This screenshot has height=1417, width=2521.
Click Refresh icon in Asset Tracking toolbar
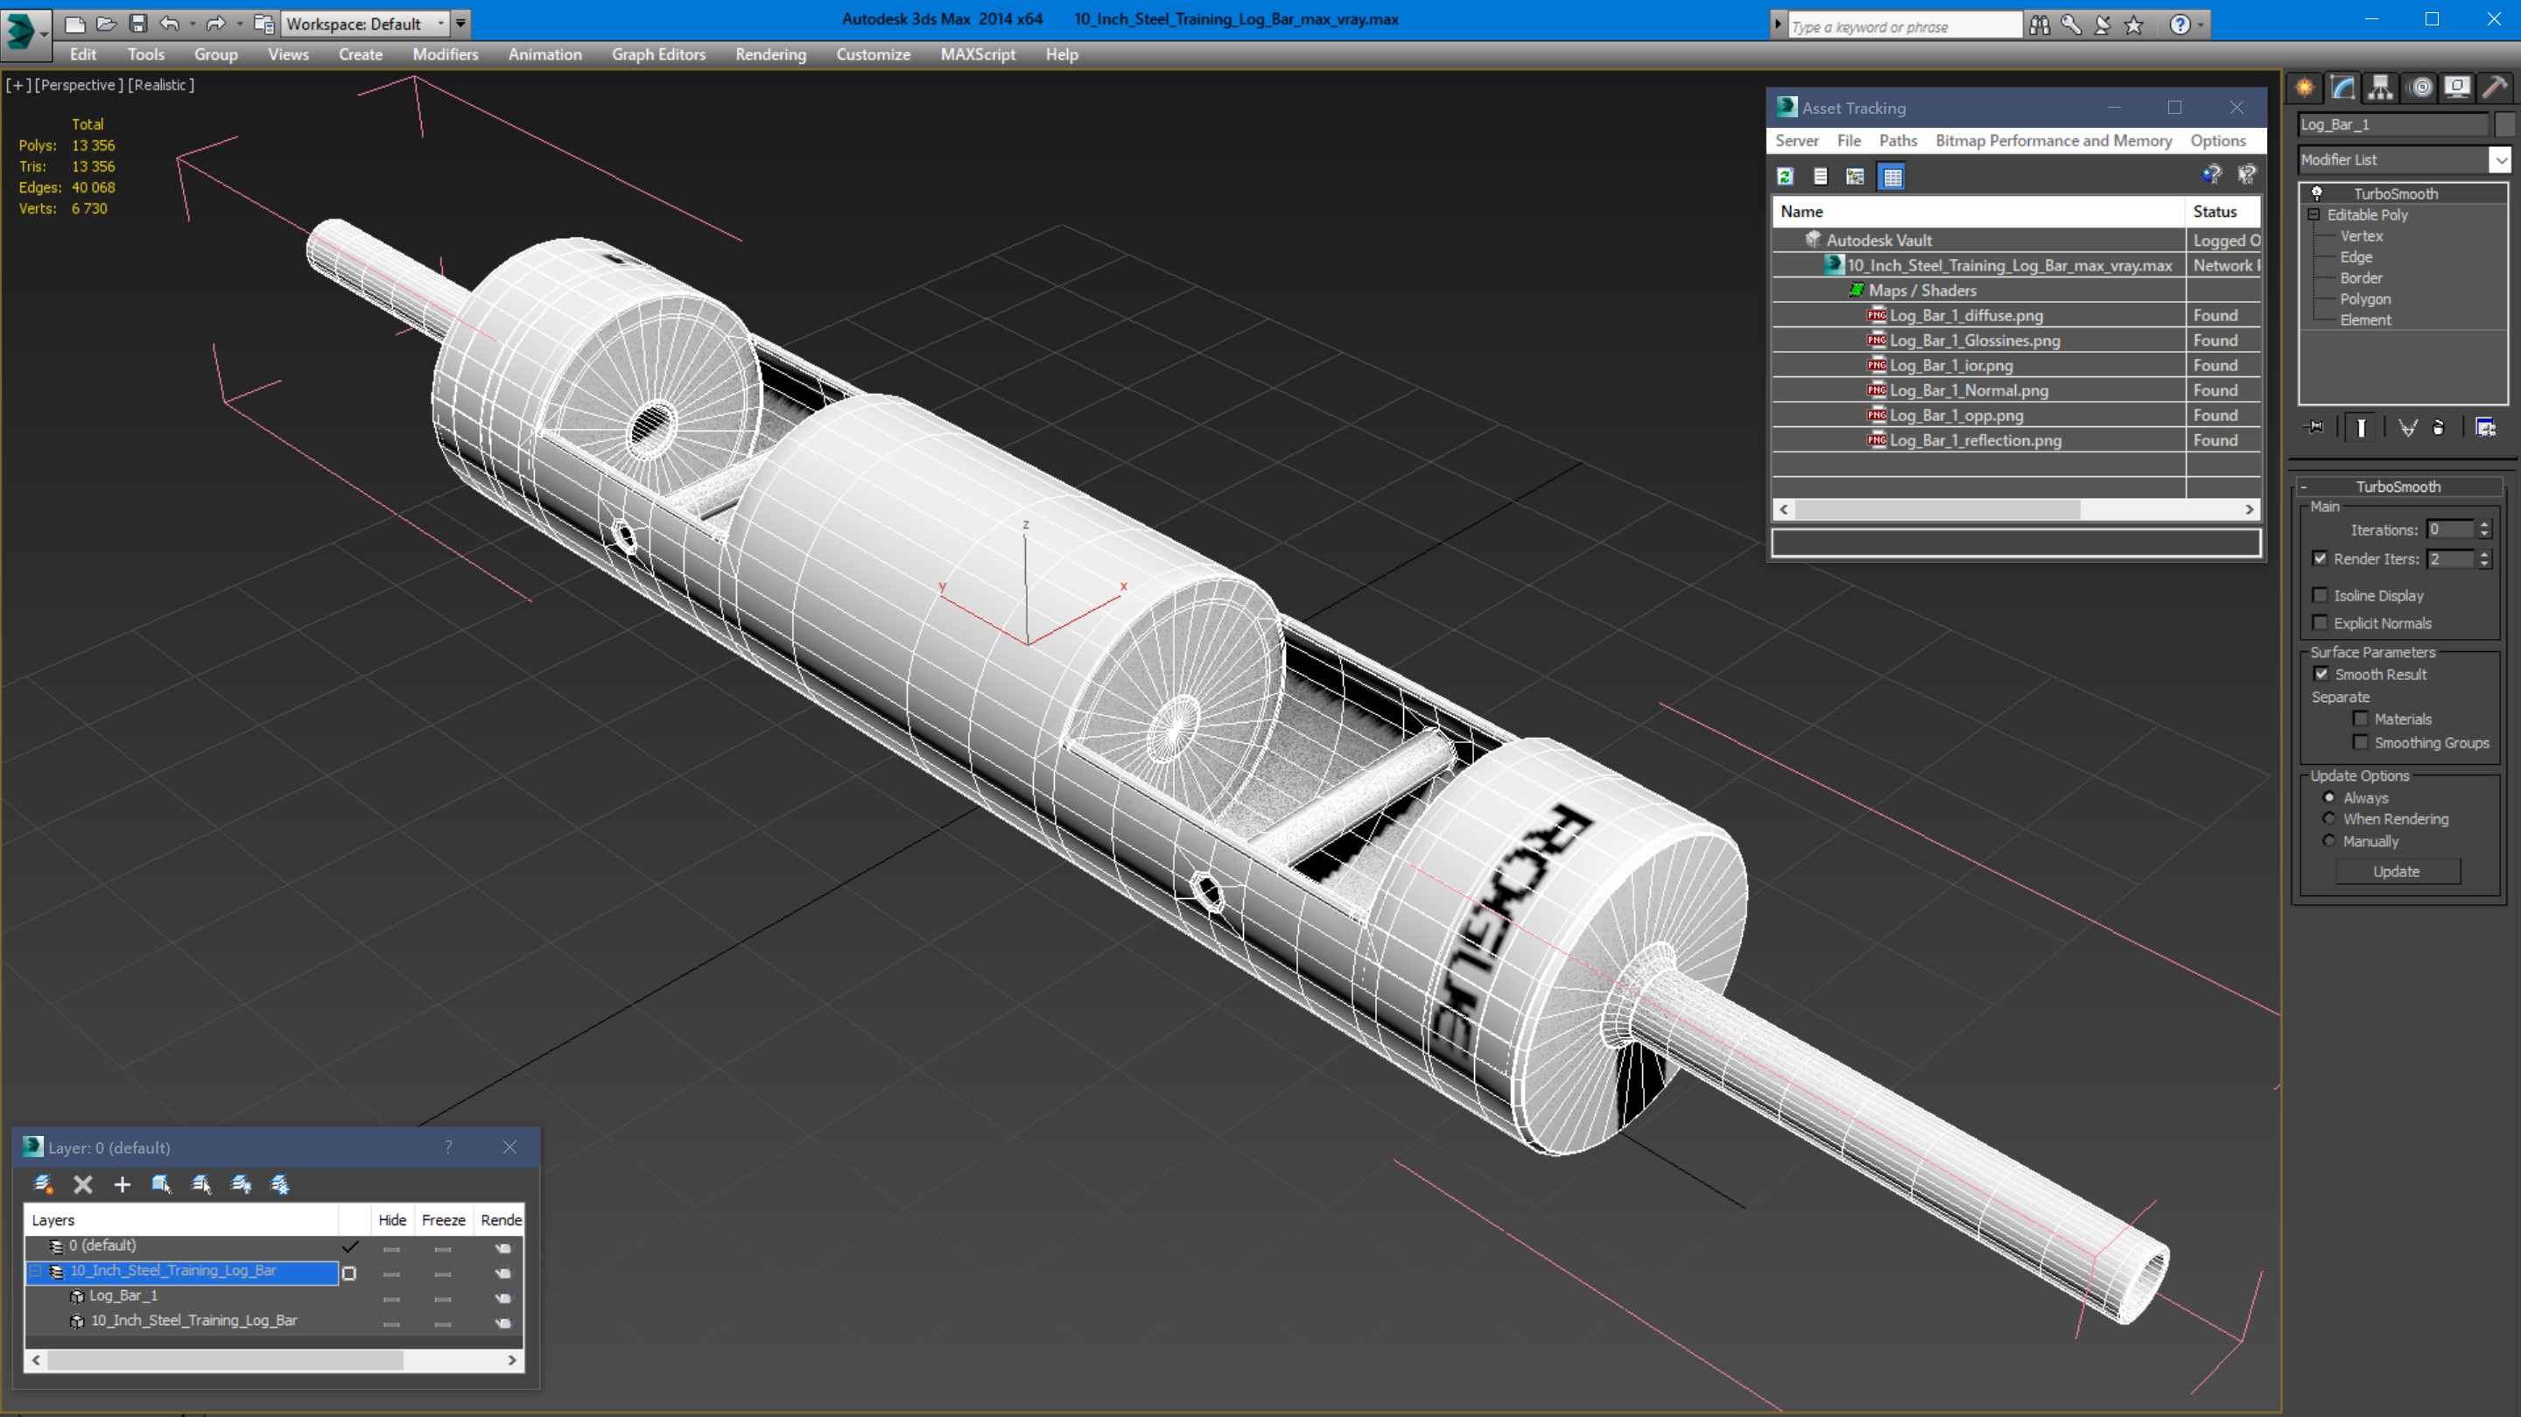(1785, 176)
